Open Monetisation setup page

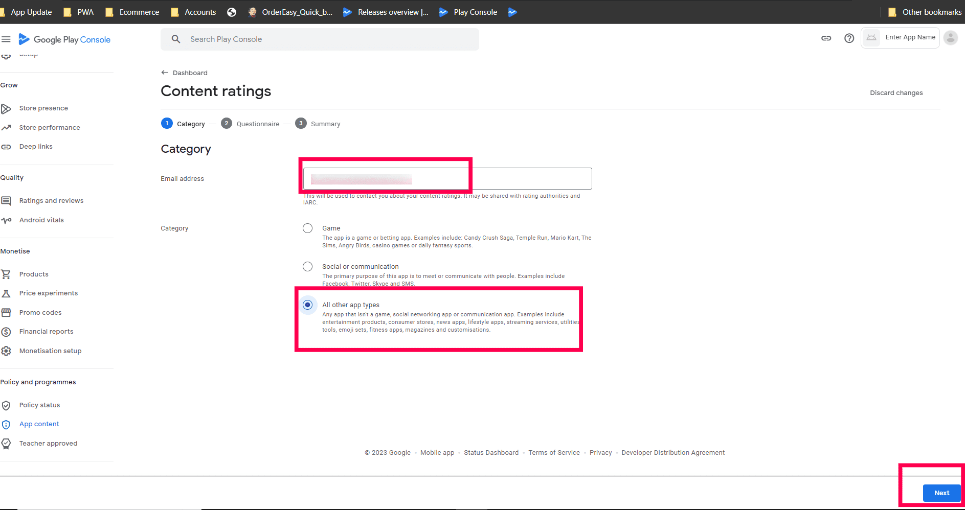pos(50,351)
